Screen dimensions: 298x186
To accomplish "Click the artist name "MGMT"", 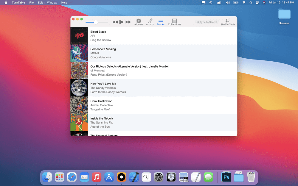I will 95,53.
